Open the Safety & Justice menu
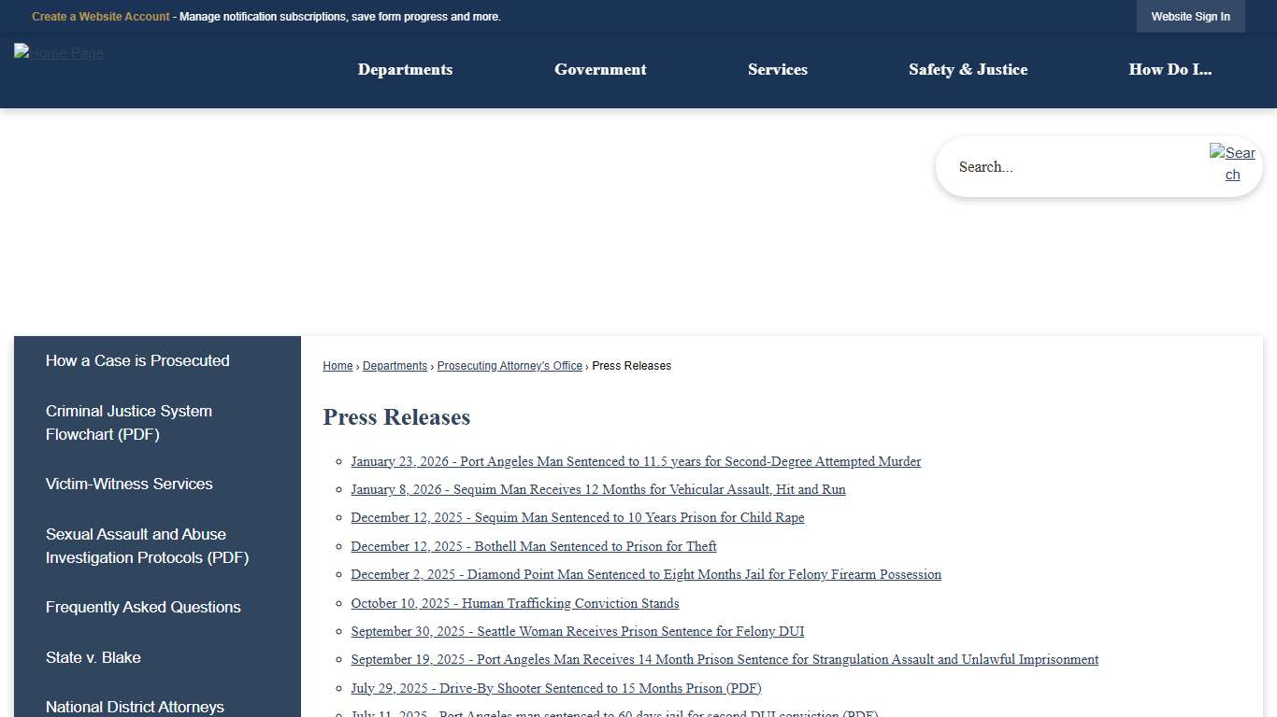Image resolution: width=1277 pixels, height=717 pixels. (968, 69)
